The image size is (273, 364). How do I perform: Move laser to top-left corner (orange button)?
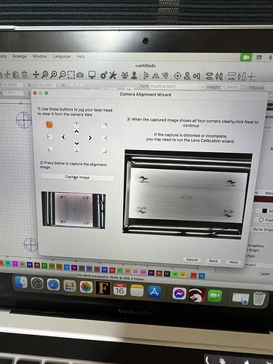50,124
